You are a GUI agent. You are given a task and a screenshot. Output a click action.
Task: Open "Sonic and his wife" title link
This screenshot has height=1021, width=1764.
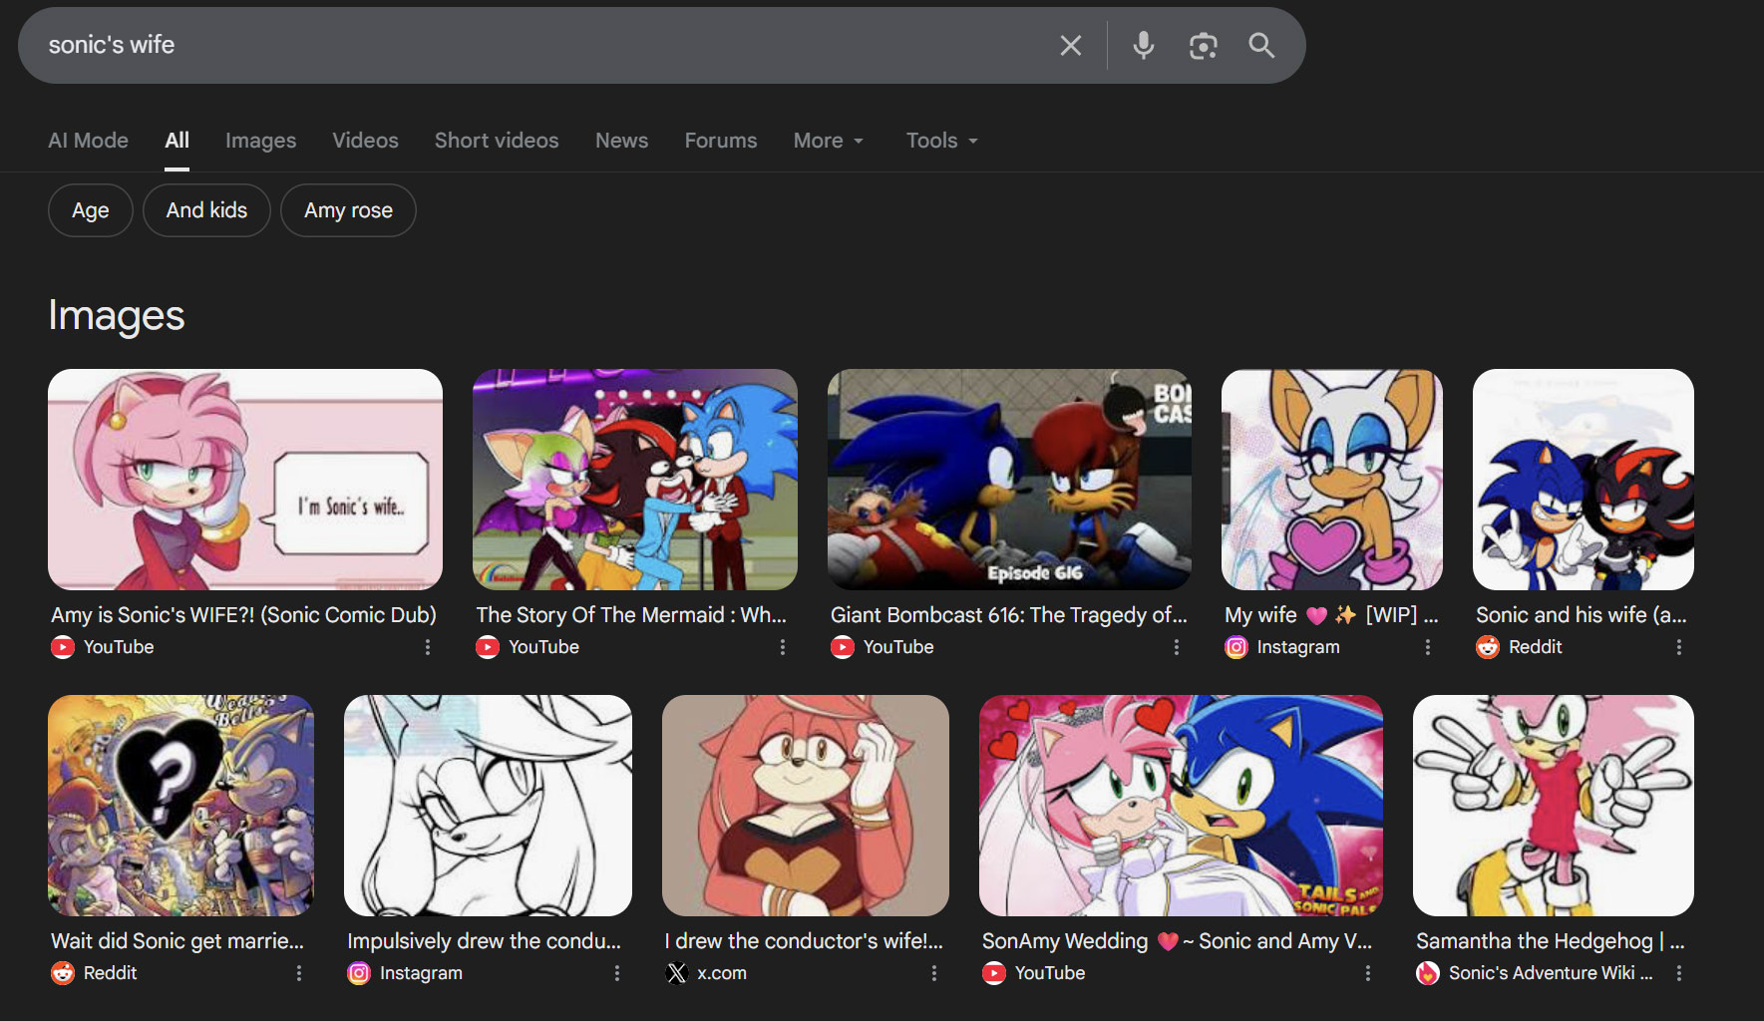[1582, 615]
